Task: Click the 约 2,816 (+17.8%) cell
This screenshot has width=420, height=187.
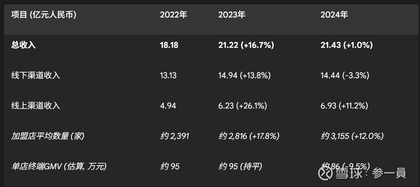Action: click(249, 136)
